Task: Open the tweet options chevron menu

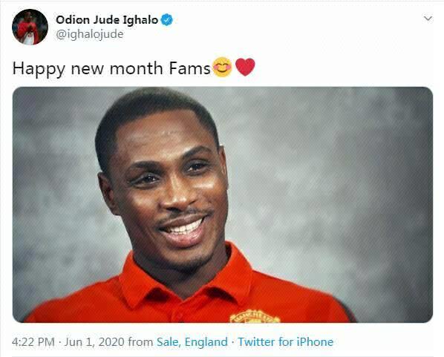Action: (x=428, y=19)
